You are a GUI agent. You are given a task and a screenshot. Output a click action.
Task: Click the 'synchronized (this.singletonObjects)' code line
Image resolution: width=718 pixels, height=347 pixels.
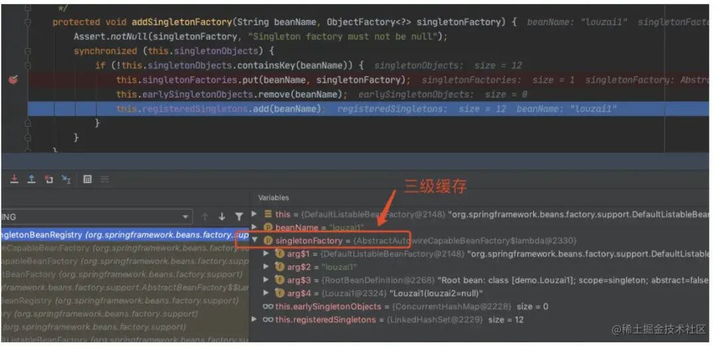pyautogui.click(x=174, y=51)
